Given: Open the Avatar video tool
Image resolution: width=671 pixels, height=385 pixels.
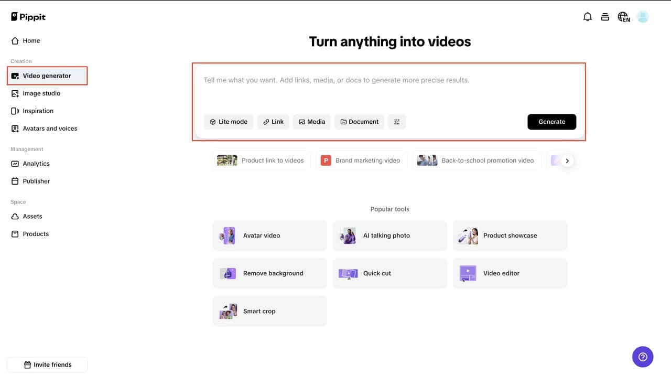Looking at the screenshot, I should (269, 236).
